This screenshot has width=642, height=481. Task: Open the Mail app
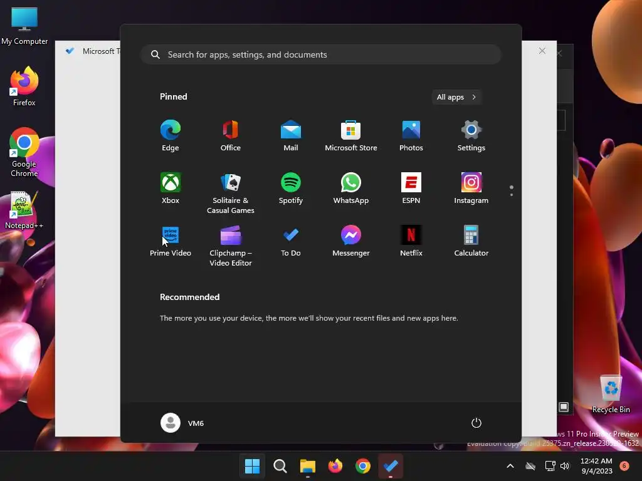[x=291, y=136]
